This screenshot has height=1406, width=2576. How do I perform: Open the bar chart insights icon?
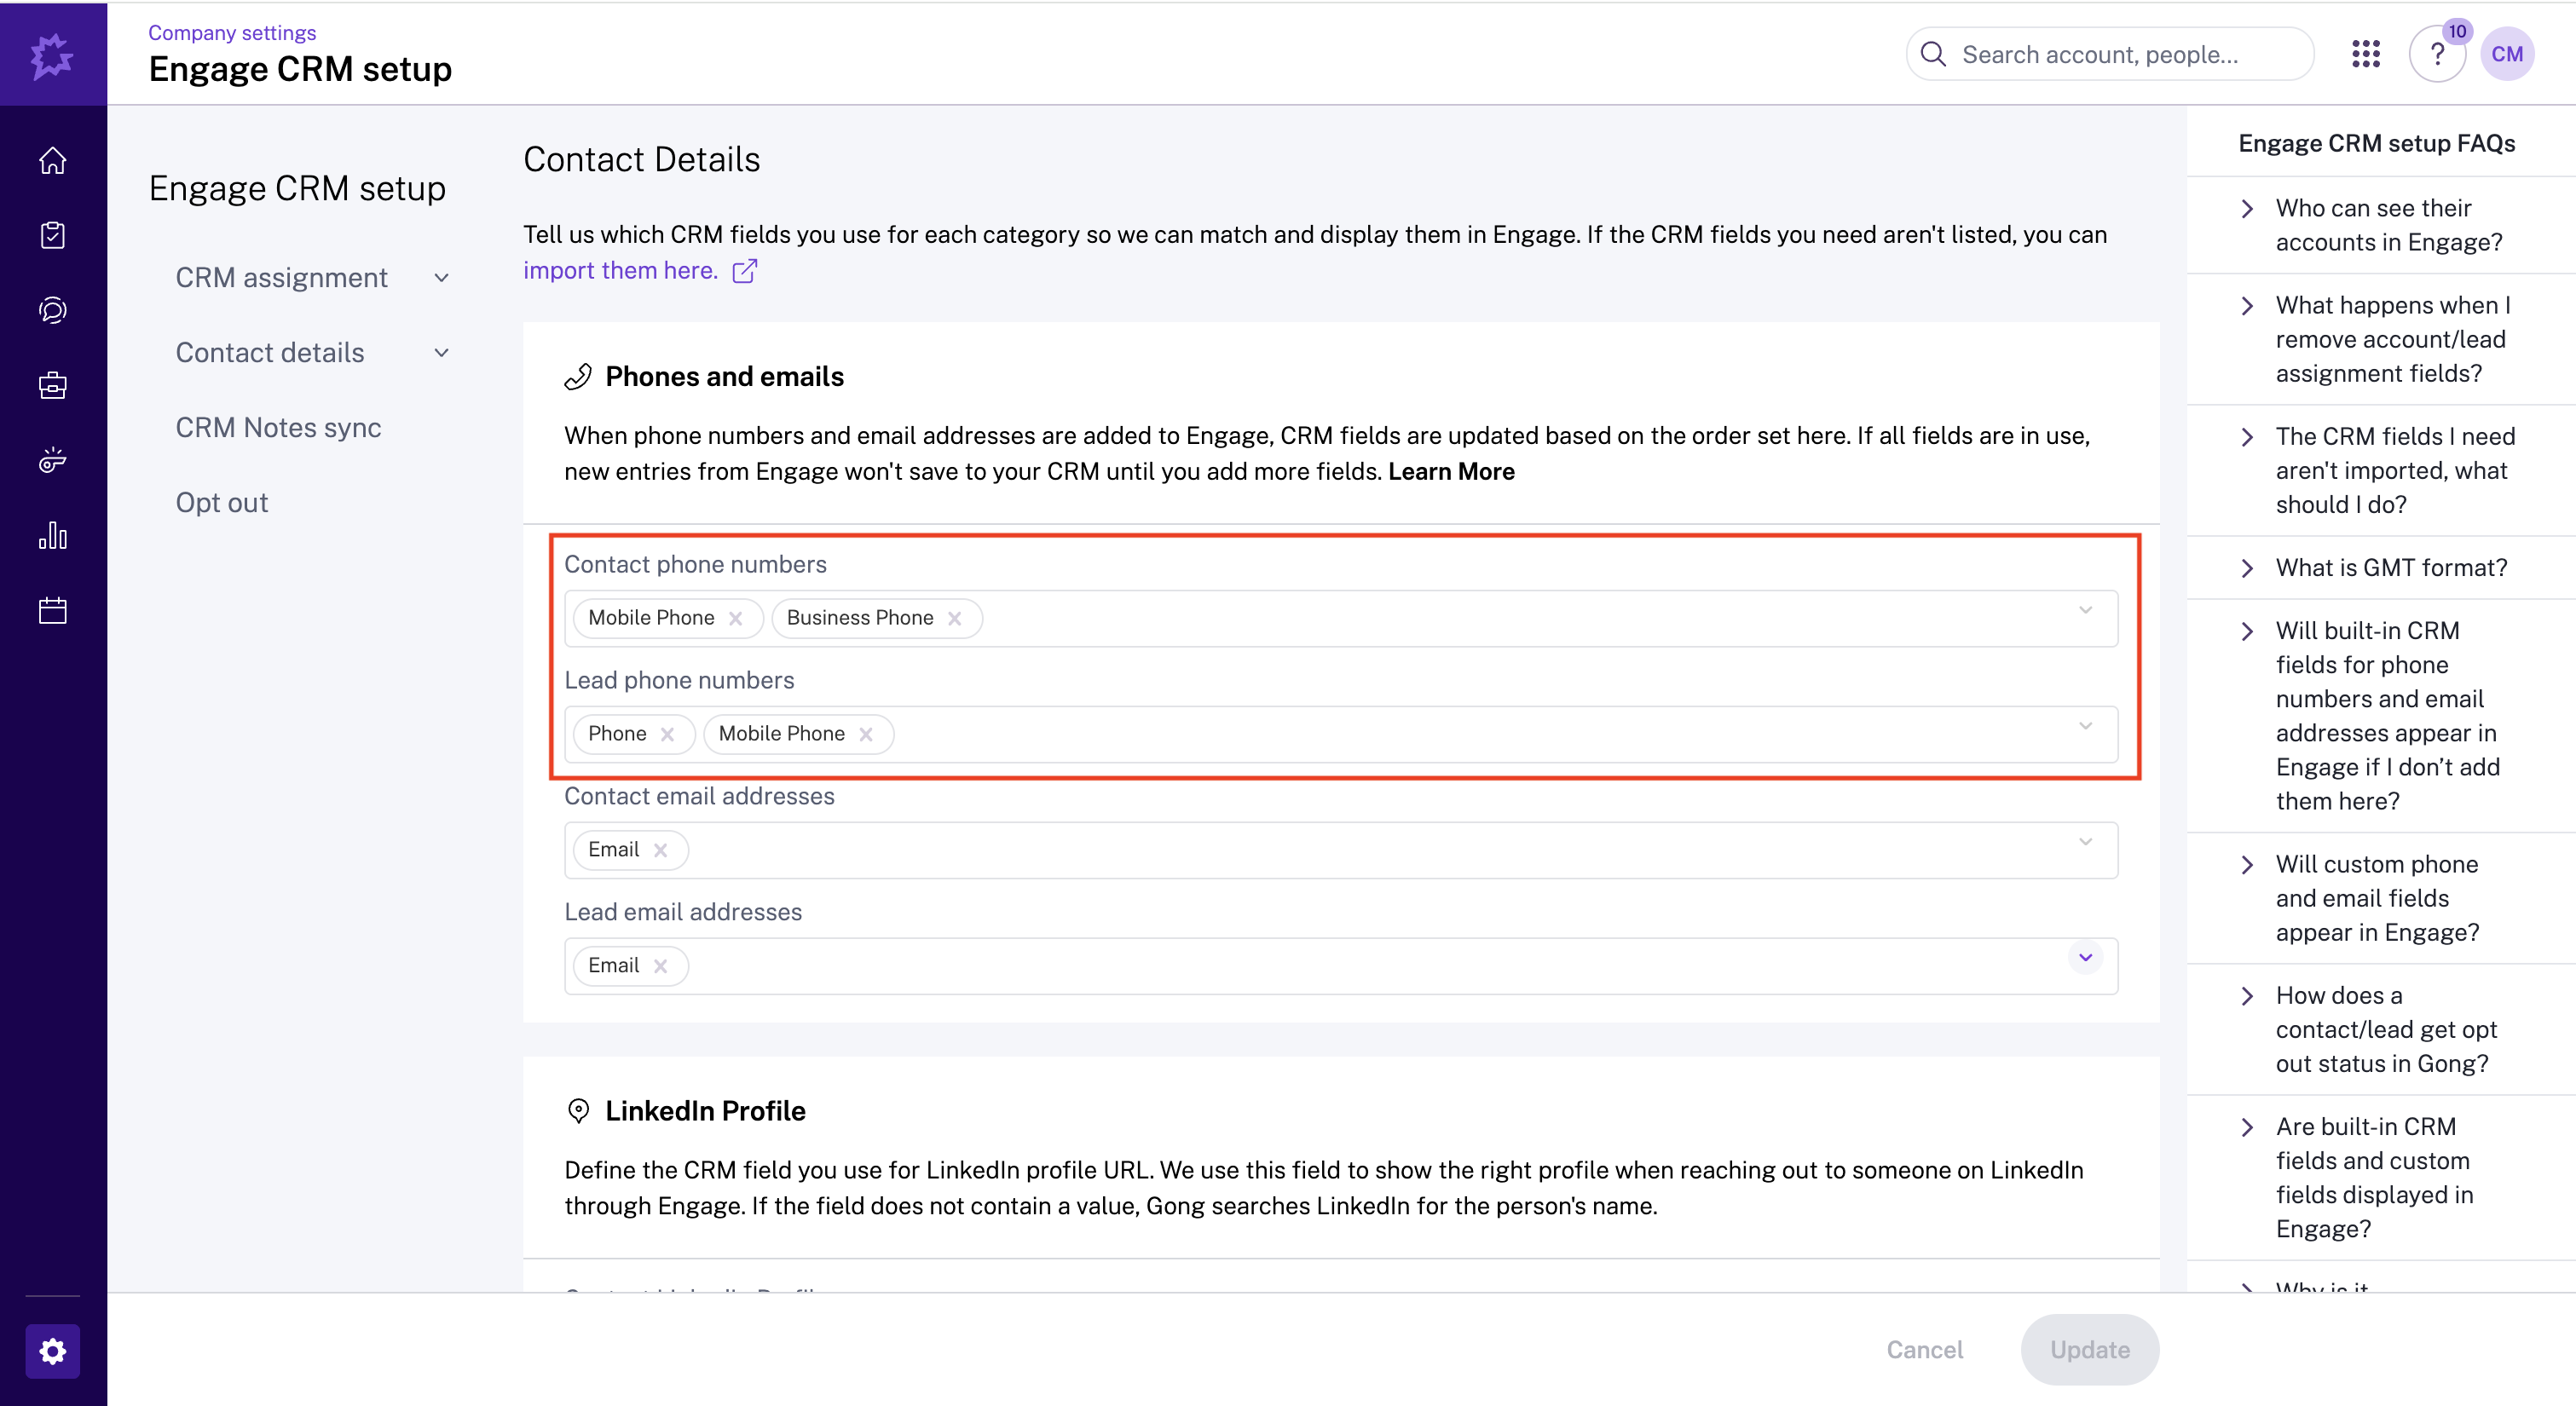[53, 535]
